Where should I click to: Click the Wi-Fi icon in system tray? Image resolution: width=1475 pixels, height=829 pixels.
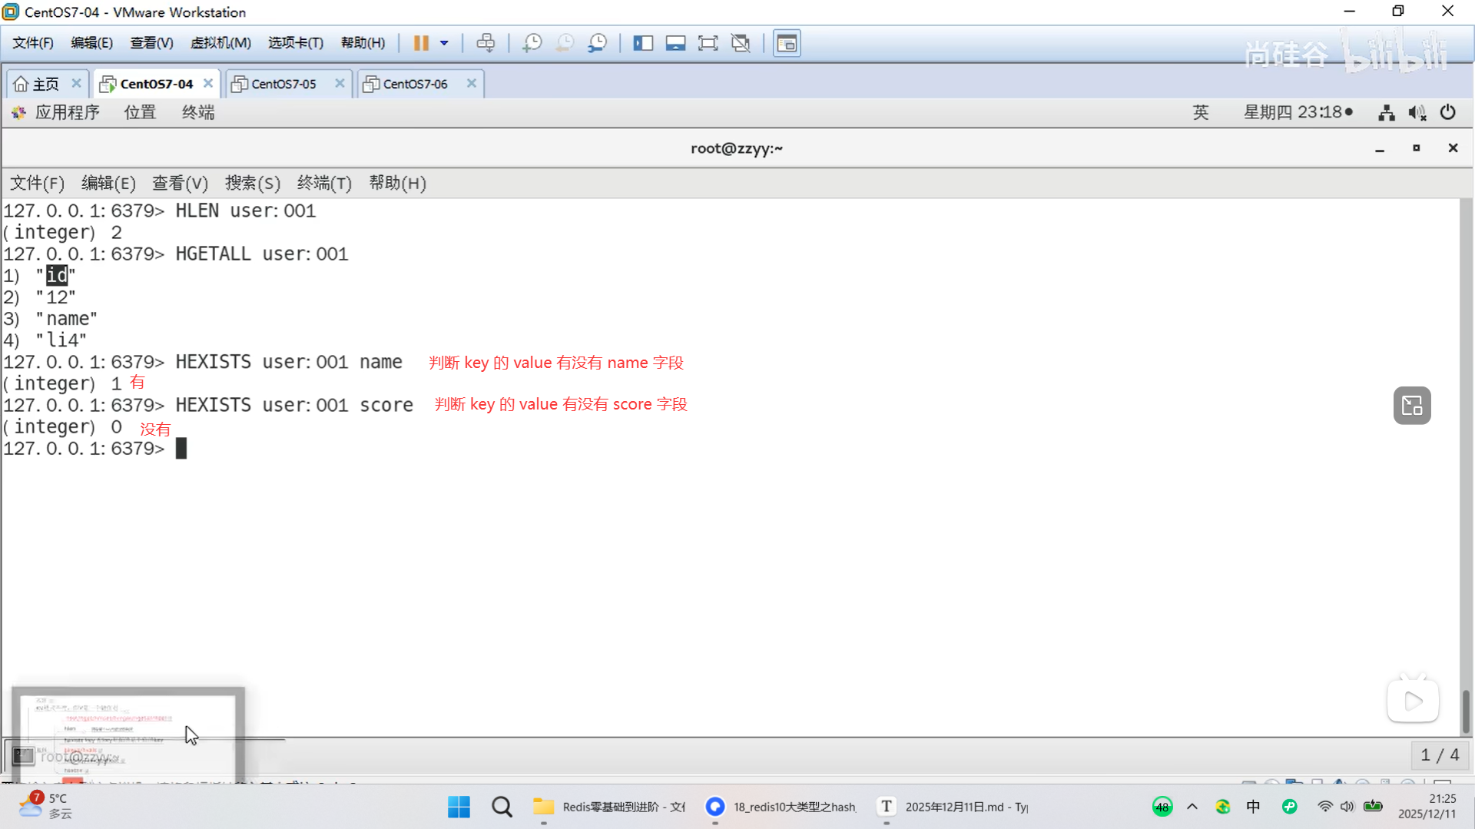coord(1325,807)
